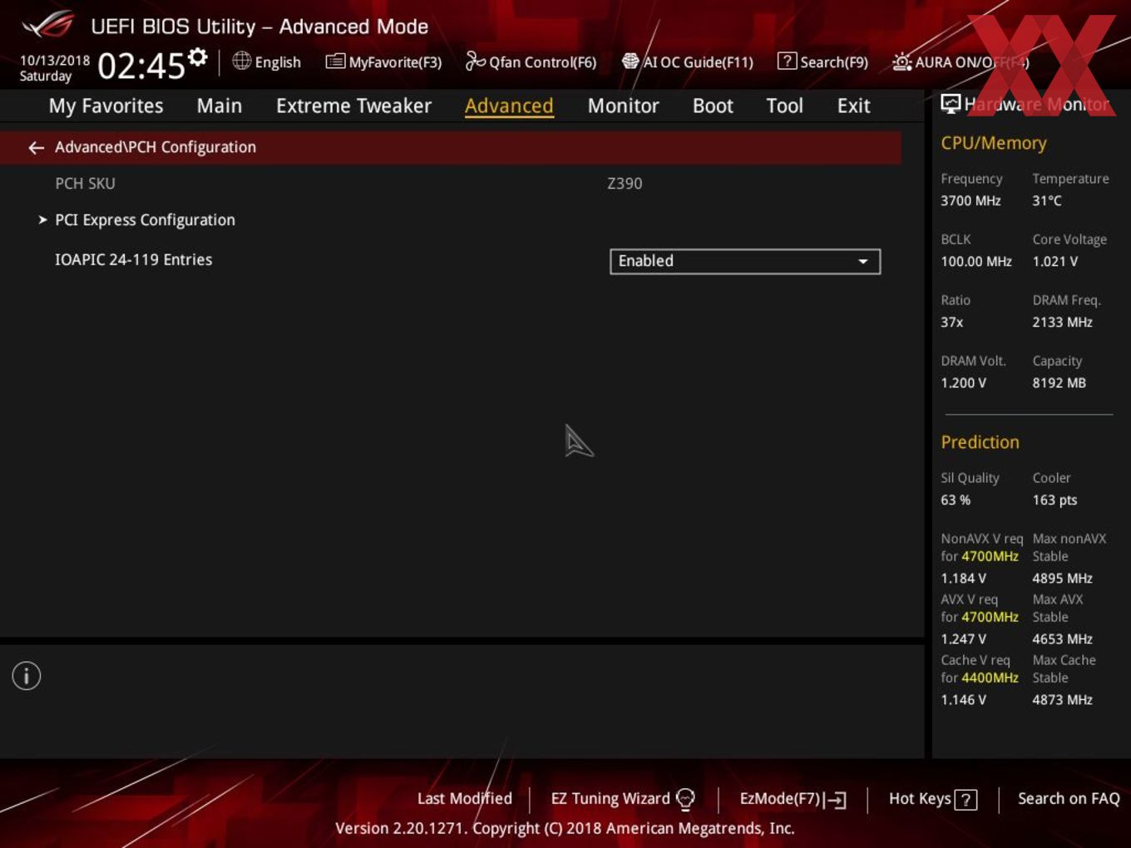Select English language option
The image size is (1131, 848).
[278, 62]
